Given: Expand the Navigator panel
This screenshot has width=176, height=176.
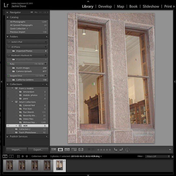Looking at the screenshot, I should (x=8, y=12).
